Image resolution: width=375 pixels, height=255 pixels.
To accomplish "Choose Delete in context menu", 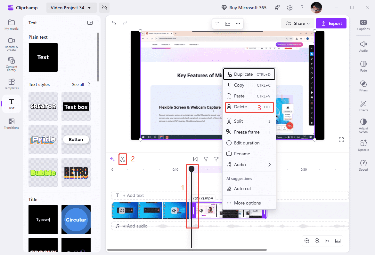I will point(249,107).
